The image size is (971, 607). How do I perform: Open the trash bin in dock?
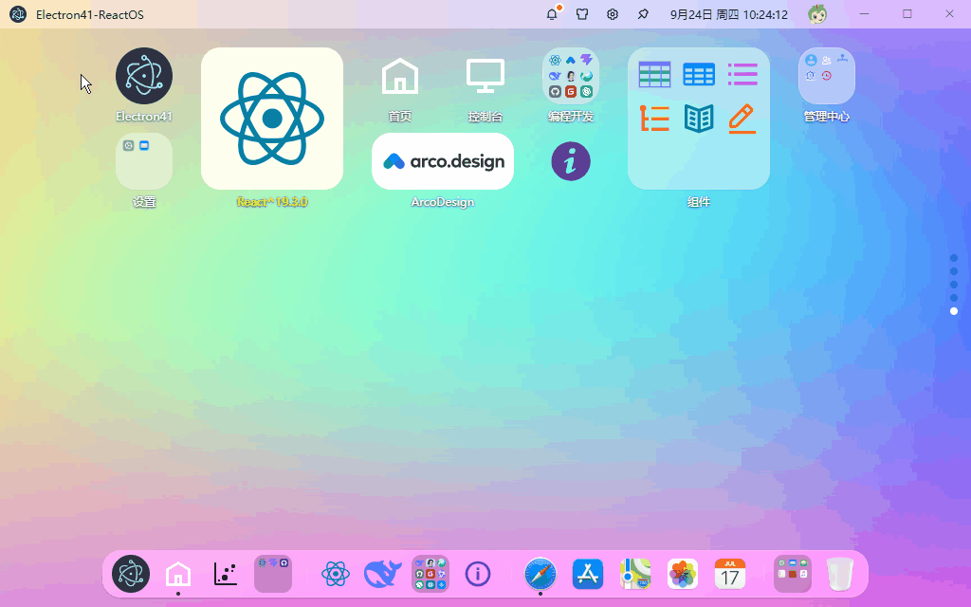coord(840,574)
